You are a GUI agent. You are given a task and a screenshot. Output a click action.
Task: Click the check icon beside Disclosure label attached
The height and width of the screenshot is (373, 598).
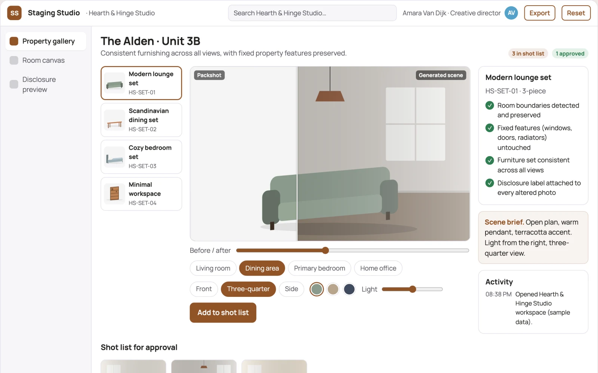490,183
